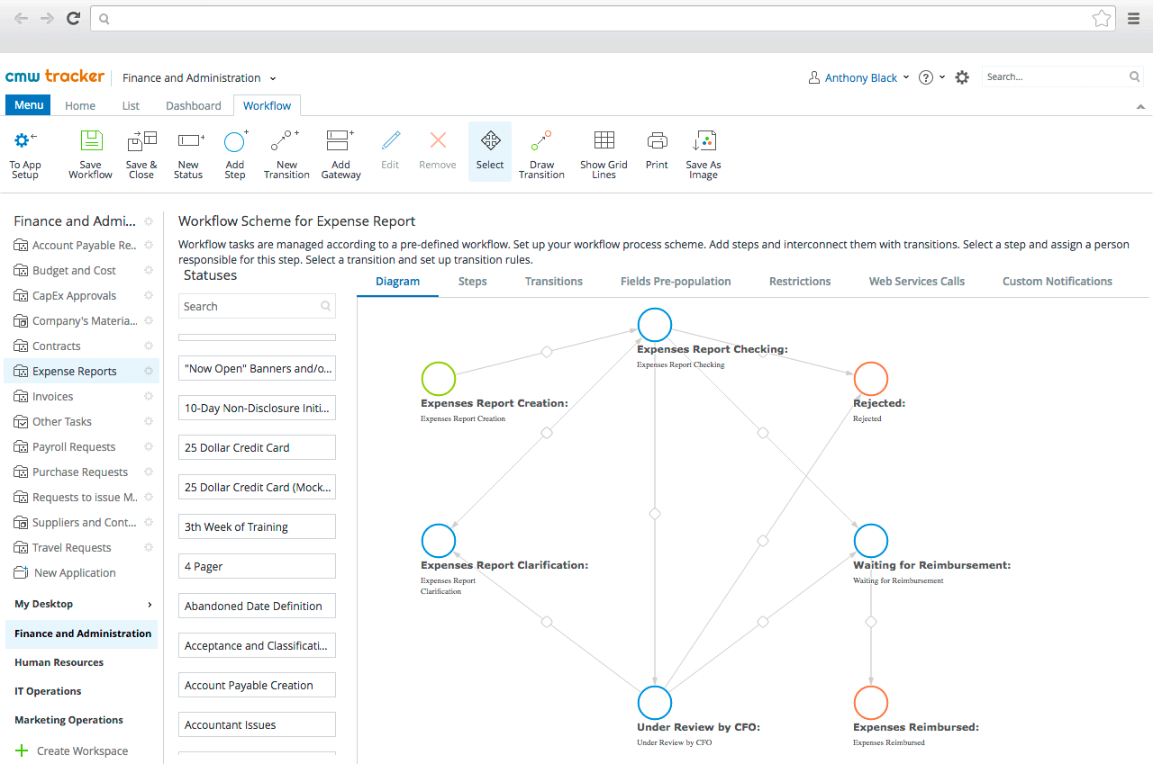This screenshot has height=773, width=1153.
Task: Open the Web Services Calls tab
Action: [x=917, y=281]
